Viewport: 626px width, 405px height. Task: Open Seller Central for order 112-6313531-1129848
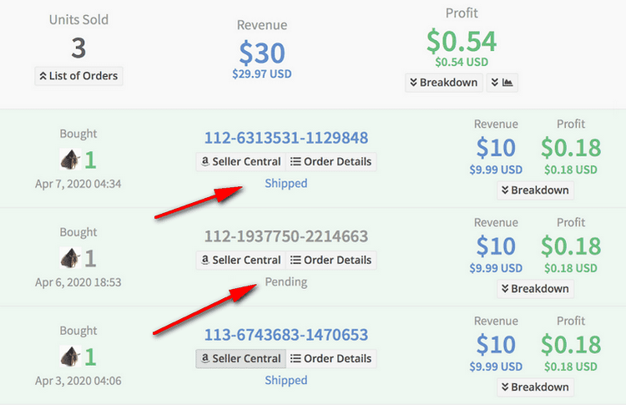coord(240,161)
